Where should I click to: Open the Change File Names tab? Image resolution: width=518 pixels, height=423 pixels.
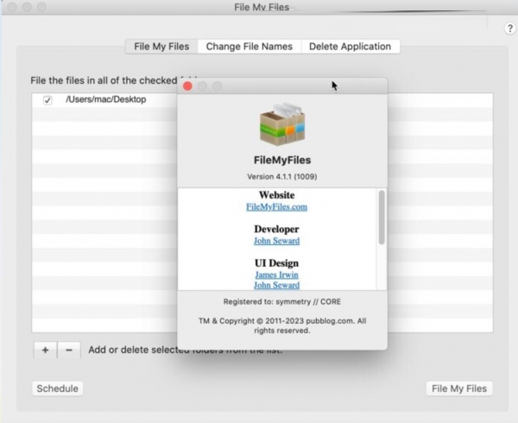coord(250,47)
